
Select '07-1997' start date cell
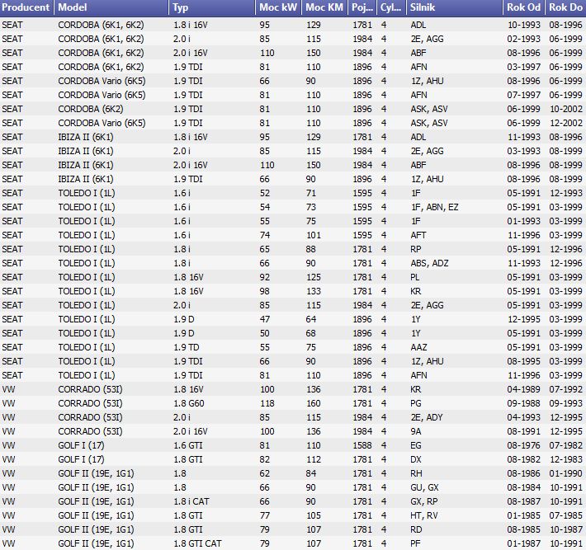(523, 95)
